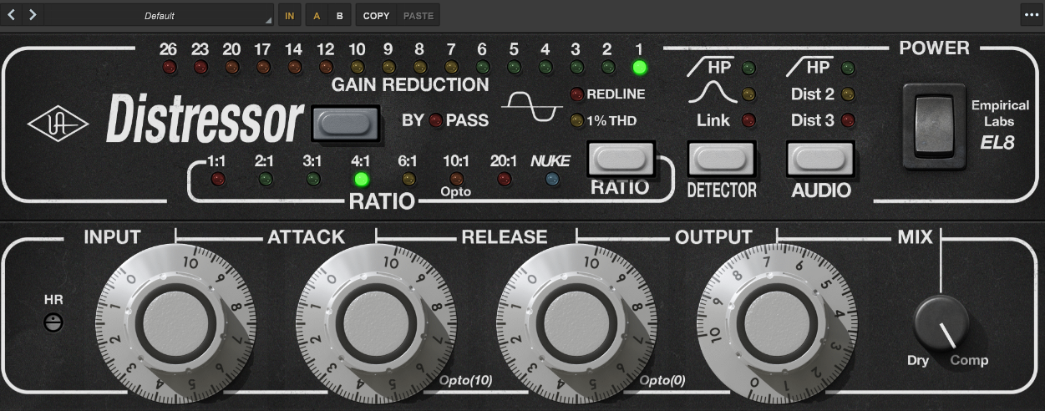The height and width of the screenshot is (411, 1045).
Task: Click the AUDIO mode button
Action: click(x=821, y=157)
